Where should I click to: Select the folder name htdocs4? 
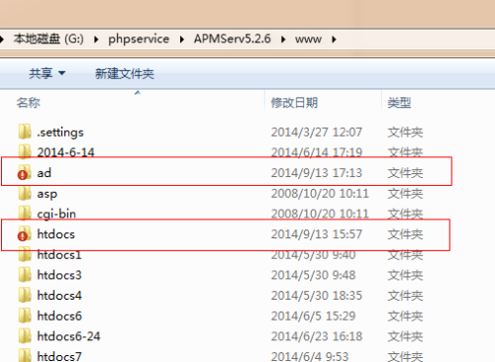coord(59,296)
